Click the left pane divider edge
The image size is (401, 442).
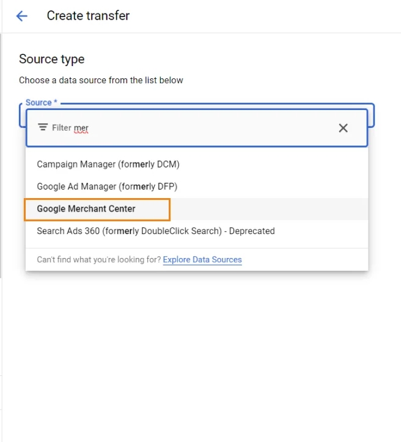1,155
